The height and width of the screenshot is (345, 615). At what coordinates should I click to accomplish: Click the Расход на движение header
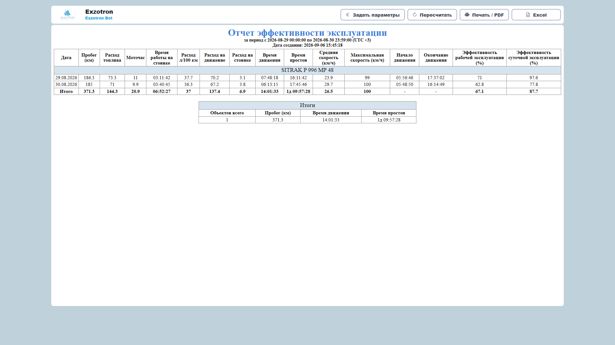[x=215, y=57]
